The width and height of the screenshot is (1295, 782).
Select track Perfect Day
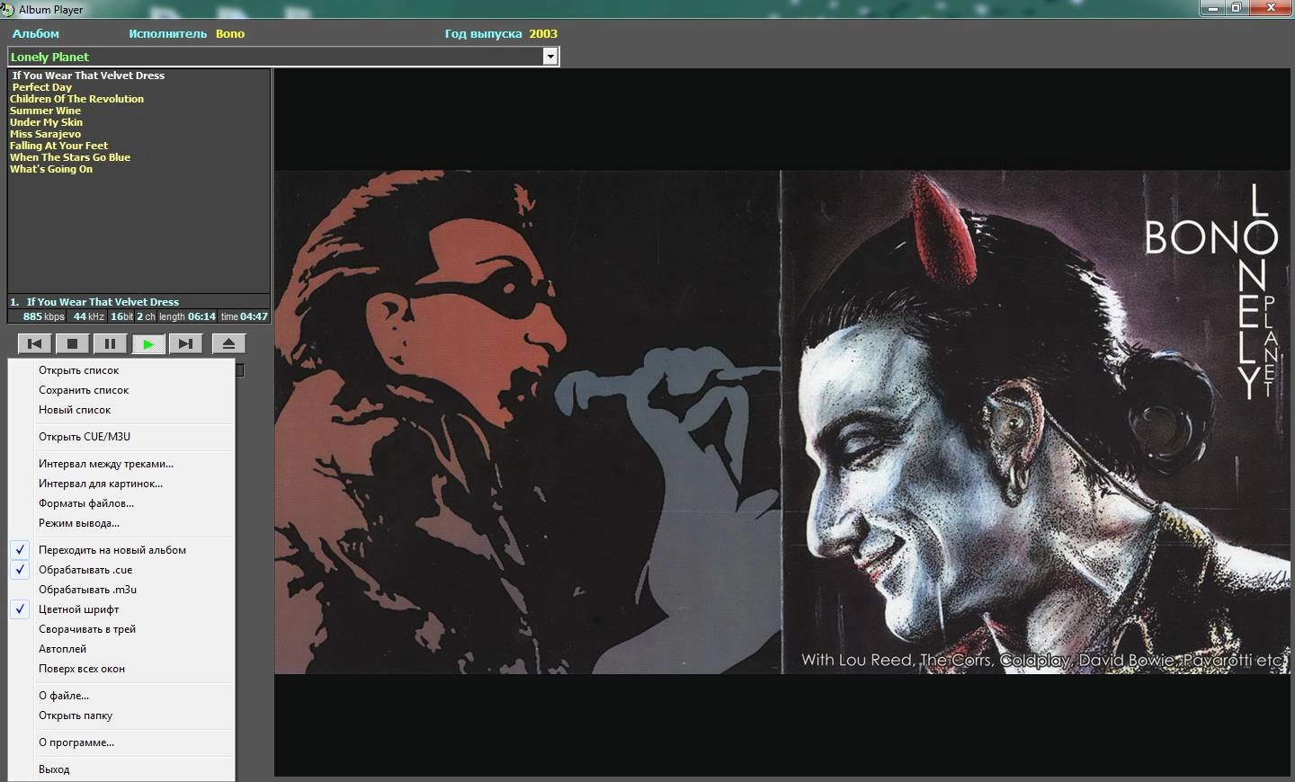pos(42,87)
